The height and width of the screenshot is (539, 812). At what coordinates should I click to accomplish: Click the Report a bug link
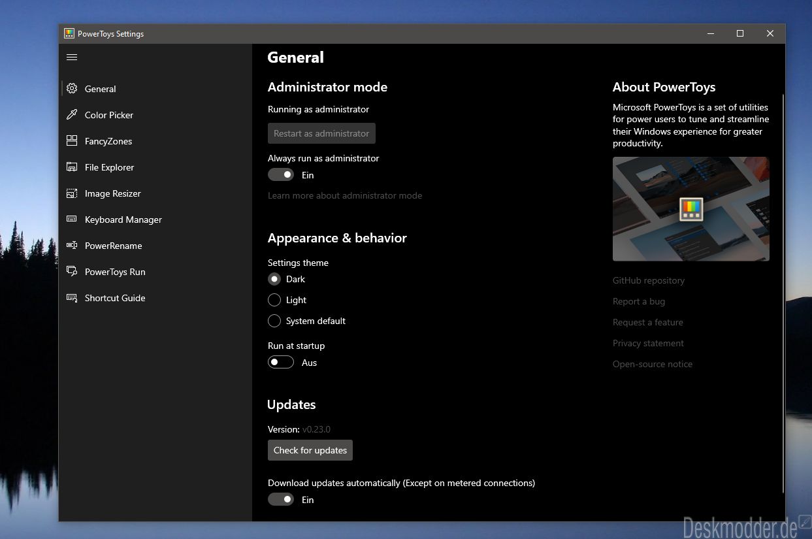tap(639, 301)
